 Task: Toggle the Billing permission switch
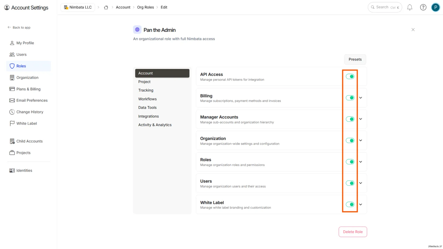click(x=350, y=98)
